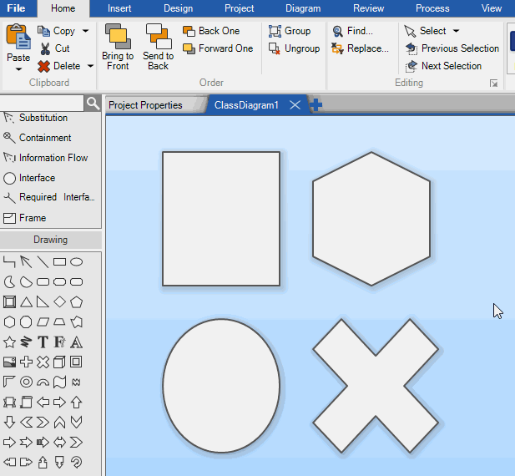Select the hexagon shape in palette
515x476 pixels.
point(9,322)
